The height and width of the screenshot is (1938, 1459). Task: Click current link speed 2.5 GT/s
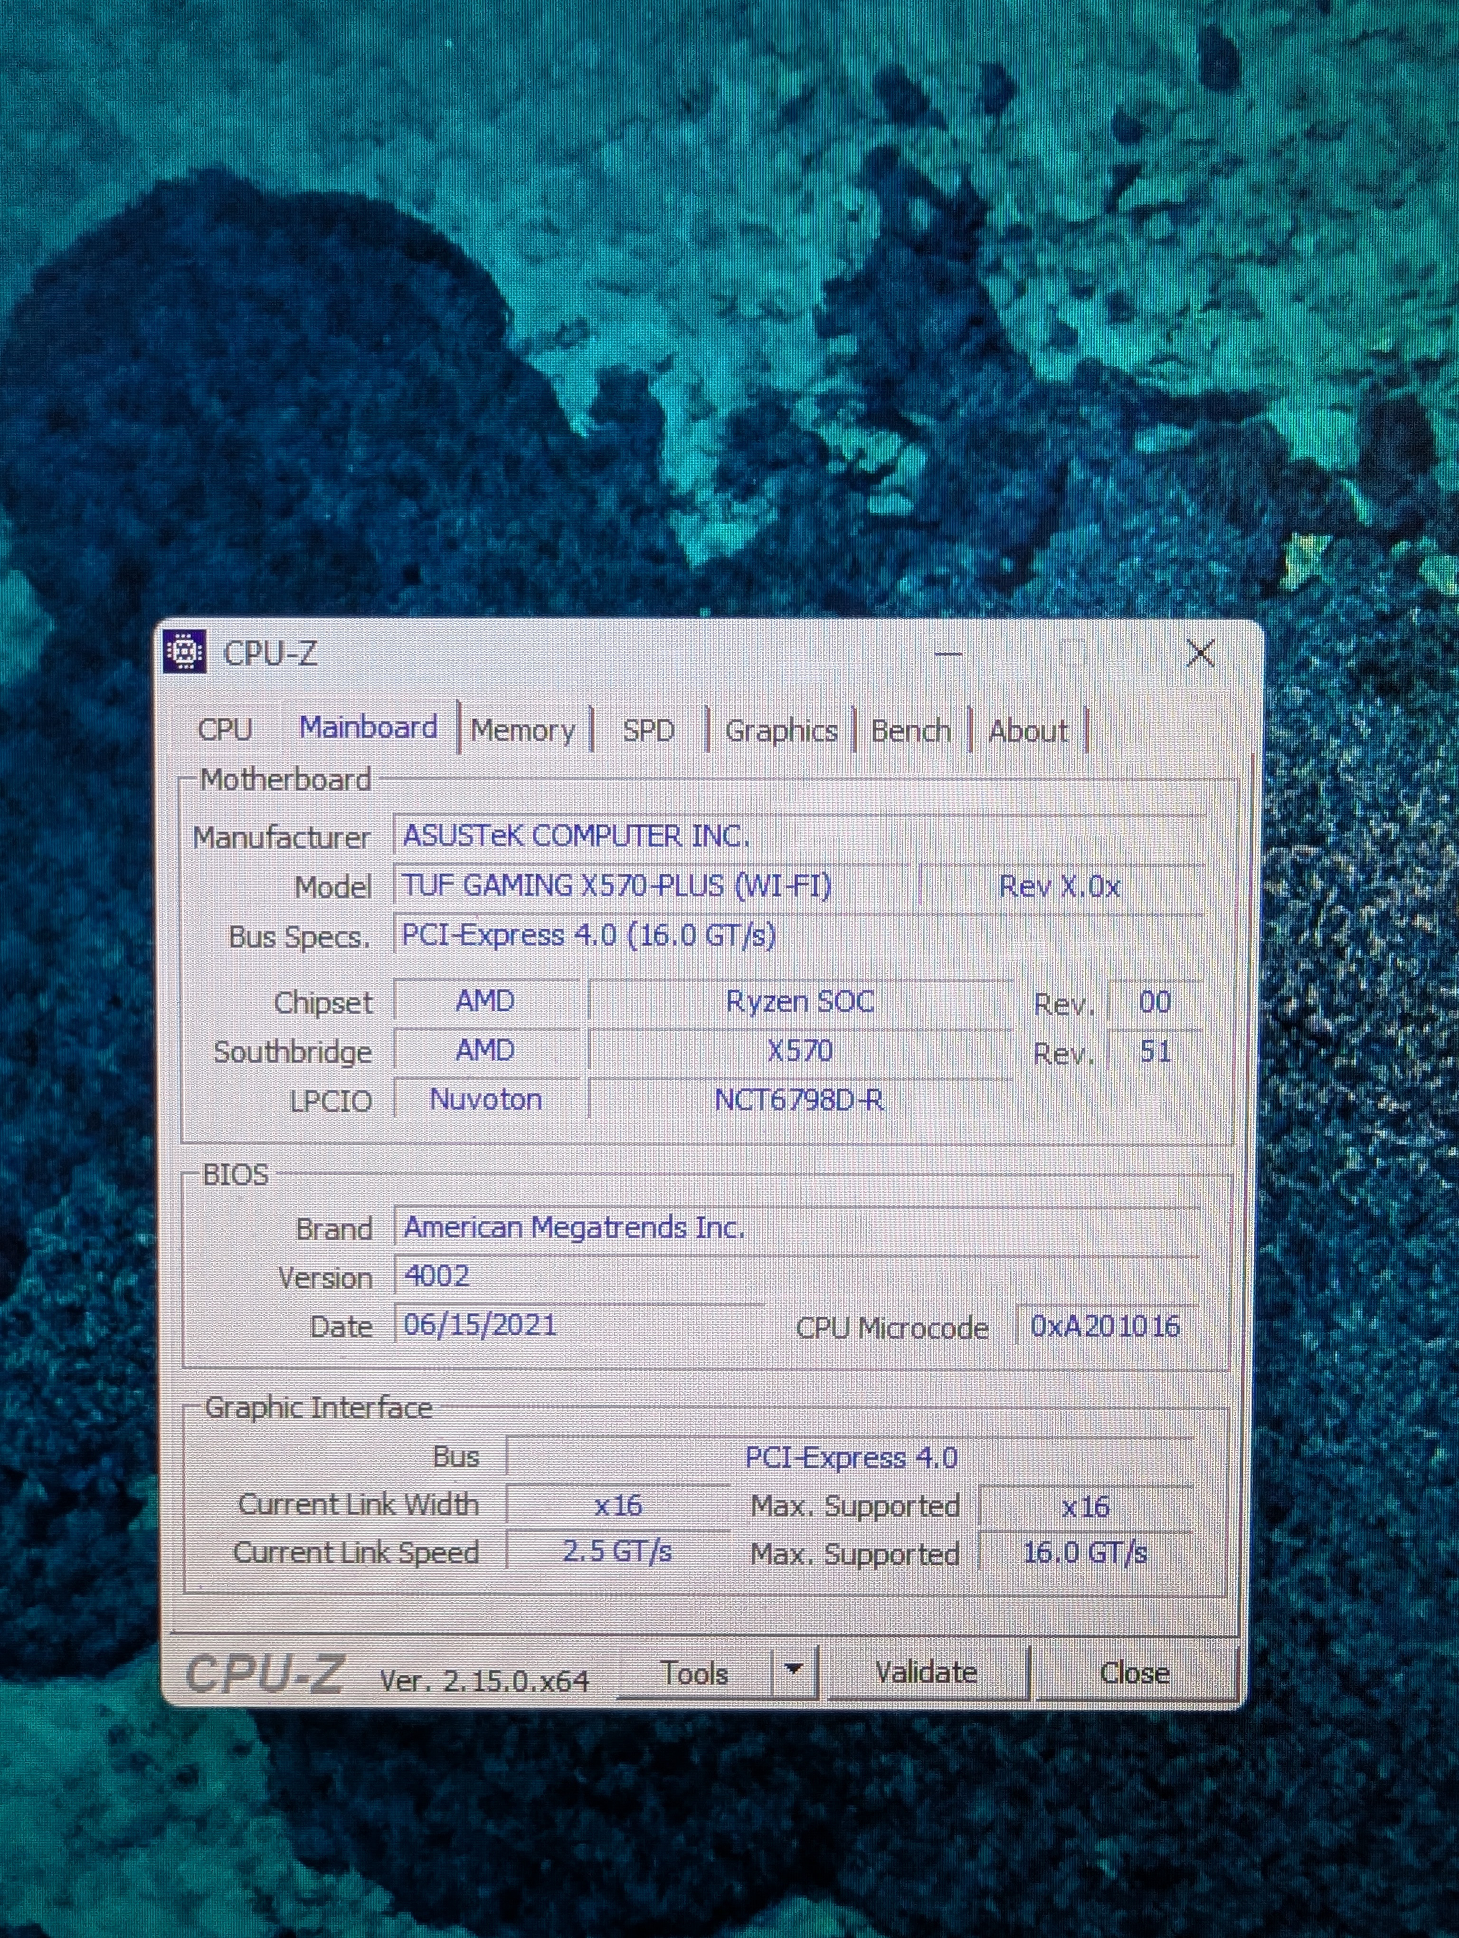tap(618, 1552)
